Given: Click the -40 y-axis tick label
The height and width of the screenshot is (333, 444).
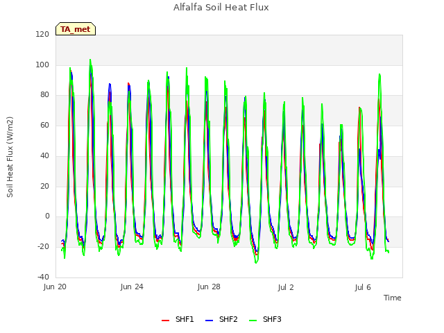Looking at the screenshot, I should click(43, 277).
